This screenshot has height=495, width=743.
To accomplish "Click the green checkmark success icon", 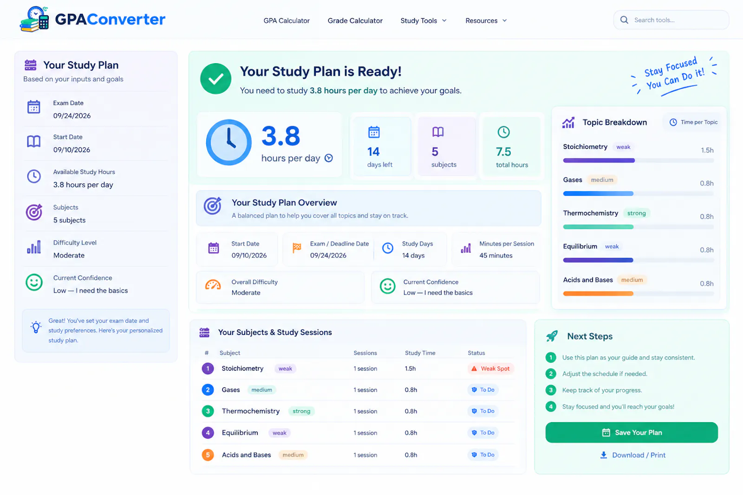I will pos(215,79).
